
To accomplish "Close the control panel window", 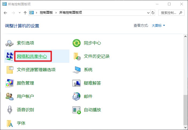I will [x=182, y=4].
